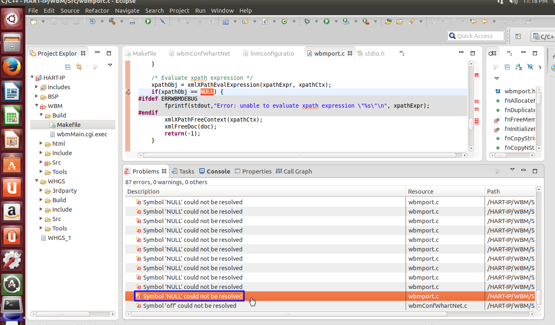Click the New C source file icon

click(x=265, y=21)
